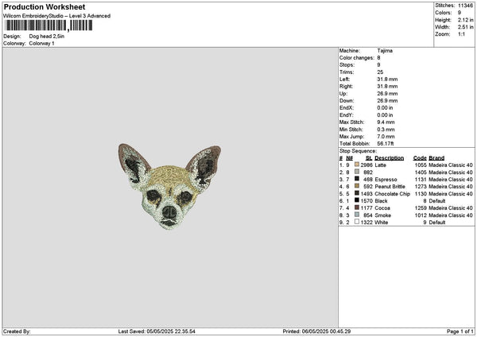The width and height of the screenshot is (477, 337).
Task: Click the Code column header
Action: 420,157
